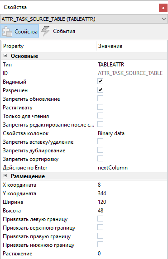The width and height of the screenshot is (168, 259).
Task: Enable Запретить обновление checkbox
Action: point(100,99)
